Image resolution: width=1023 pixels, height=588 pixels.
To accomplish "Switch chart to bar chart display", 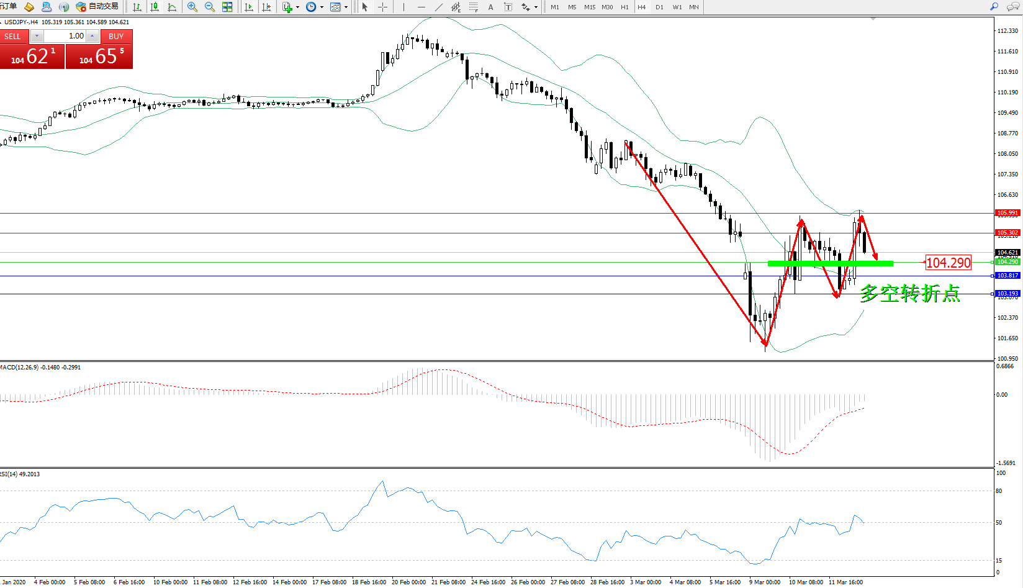I will (137, 7).
